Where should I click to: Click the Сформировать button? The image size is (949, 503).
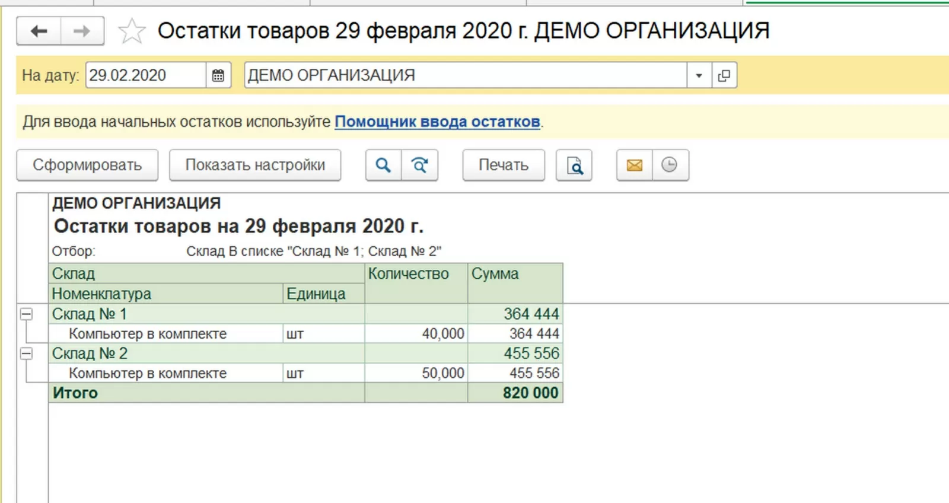coord(87,165)
